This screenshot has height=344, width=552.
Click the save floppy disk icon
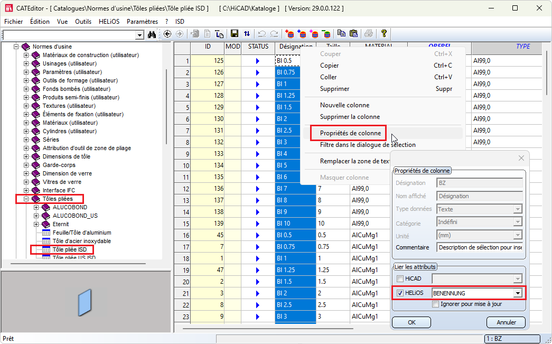[235, 34]
